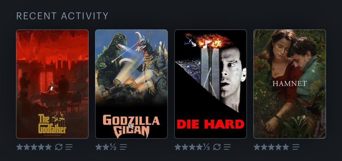Click five-star rating under The Godfather
This screenshot has height=161, width=342.
point(34,147)
